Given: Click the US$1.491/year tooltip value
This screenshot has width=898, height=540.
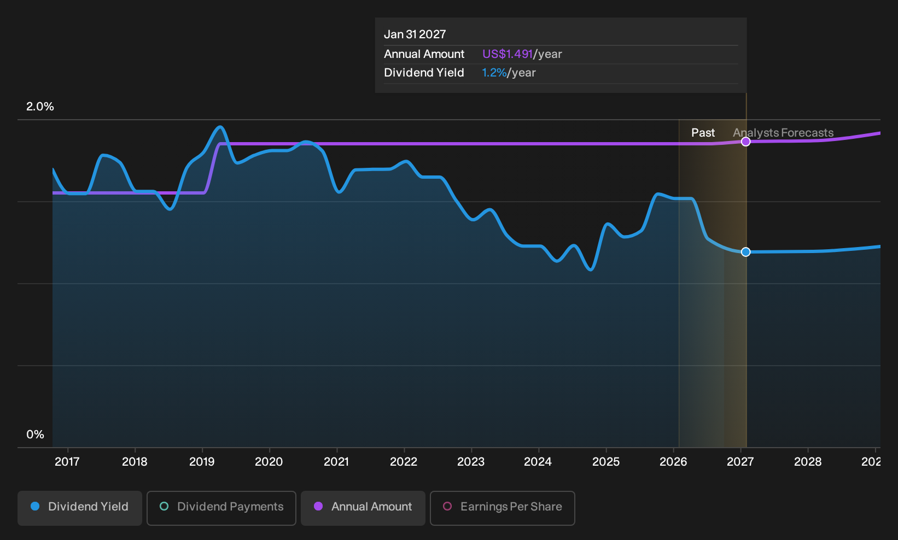Looking at the screenshot, I should [x=522, y=54].
